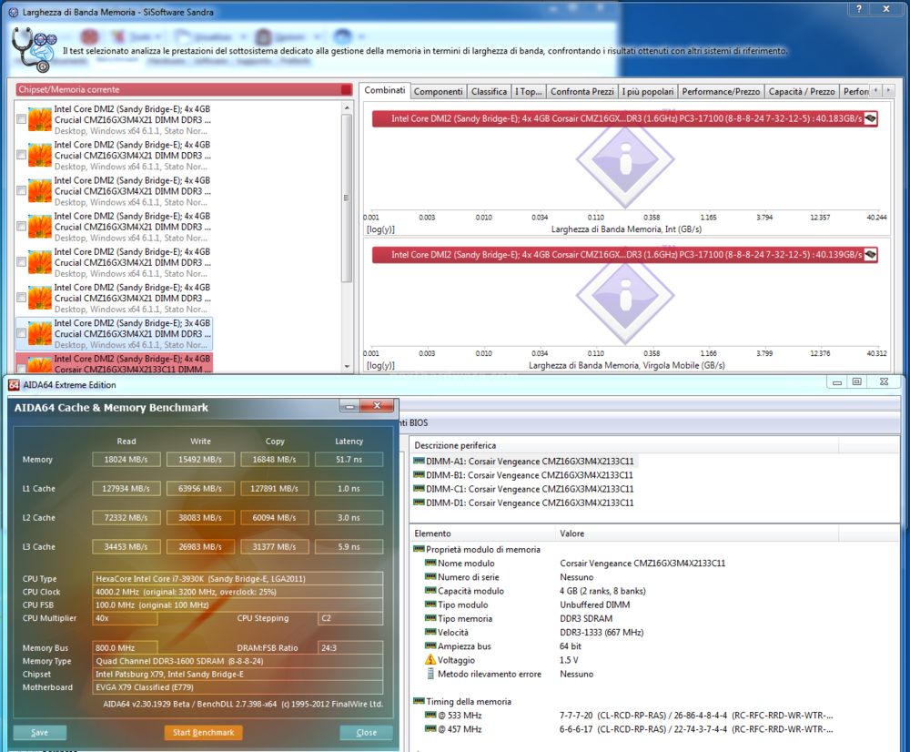Click the L3 Cache Copy value 31377 MB/s
Screen dimensions: 910x752
point(275,546)
